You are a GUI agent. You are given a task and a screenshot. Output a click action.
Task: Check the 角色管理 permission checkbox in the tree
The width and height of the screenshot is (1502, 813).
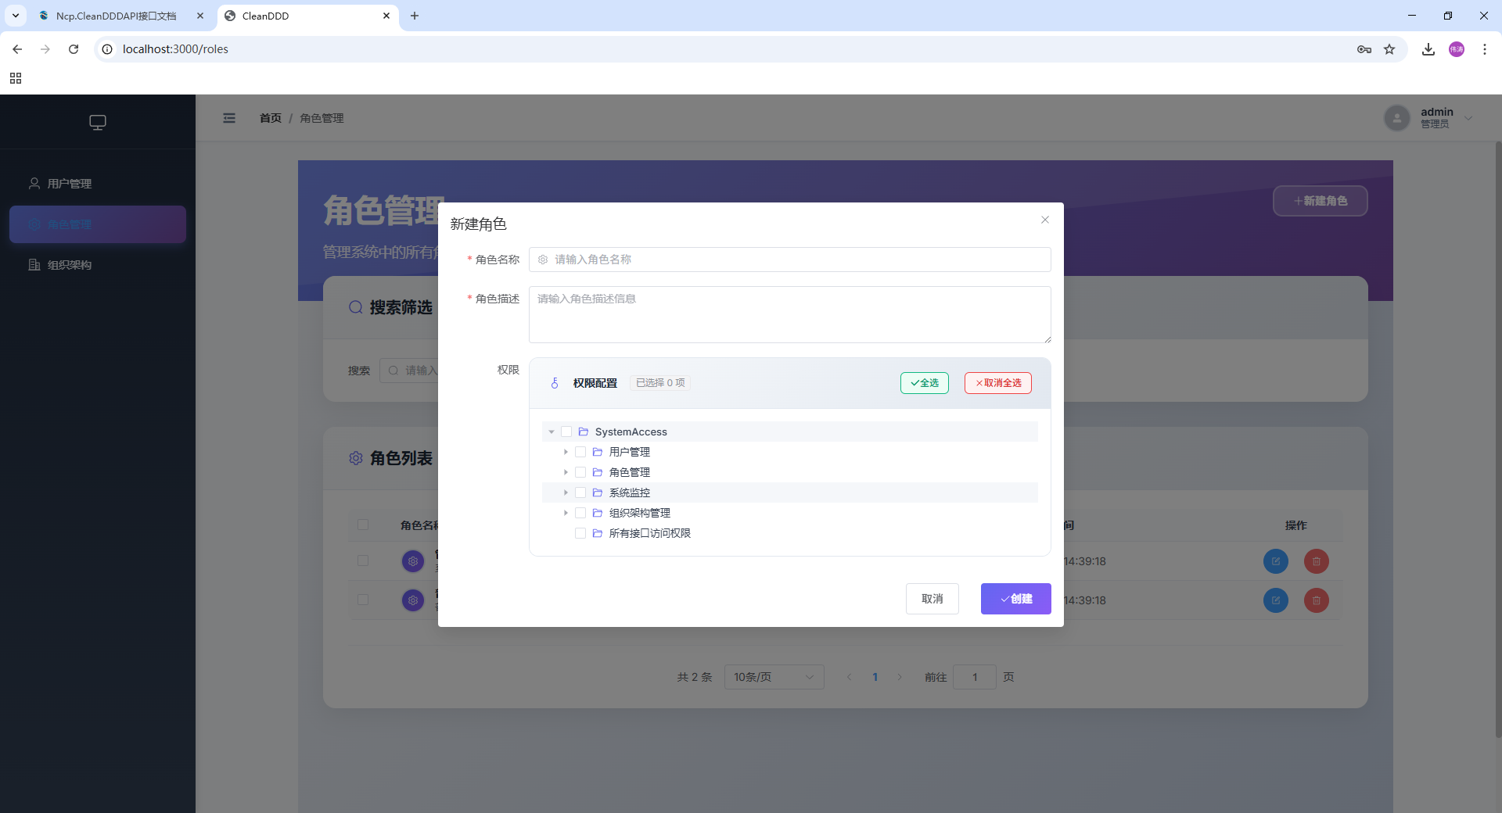tap(580, 472)
